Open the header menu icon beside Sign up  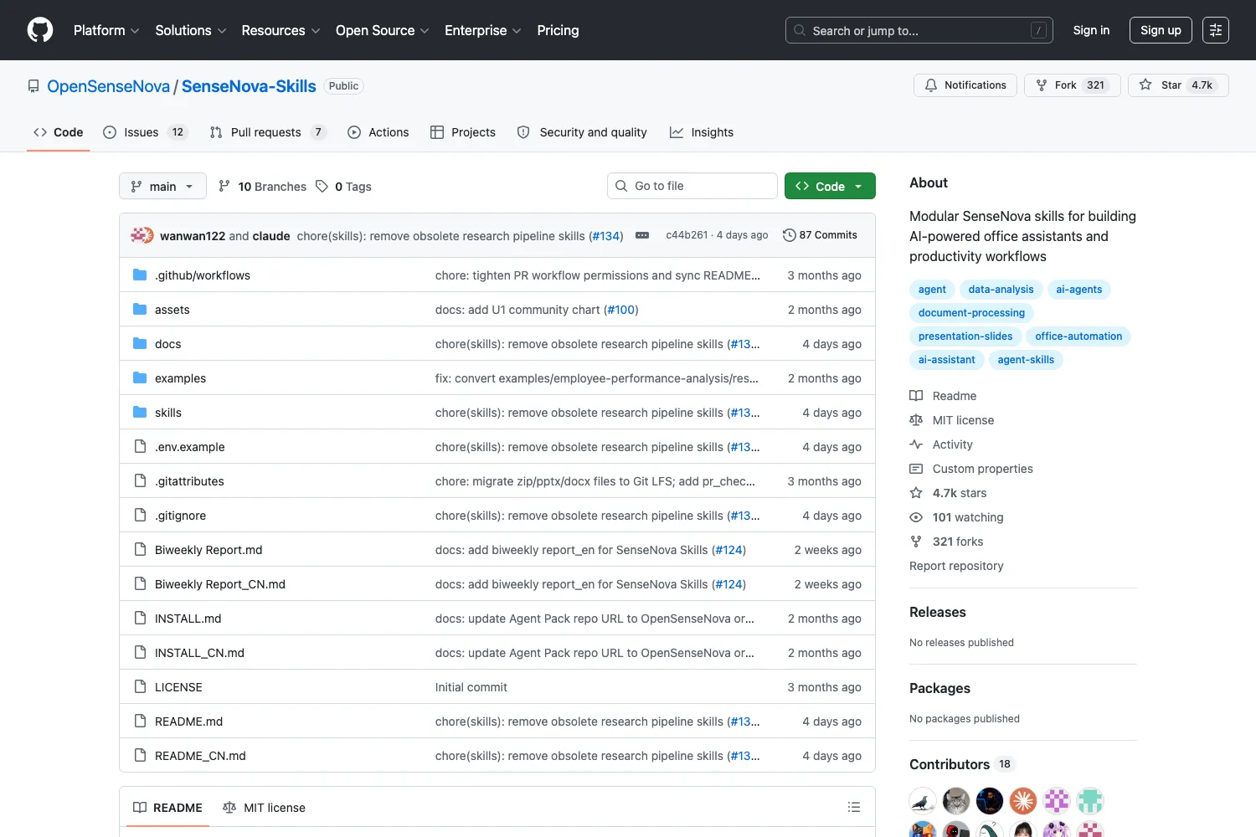pyautogui.click(x=1215, y=30)
